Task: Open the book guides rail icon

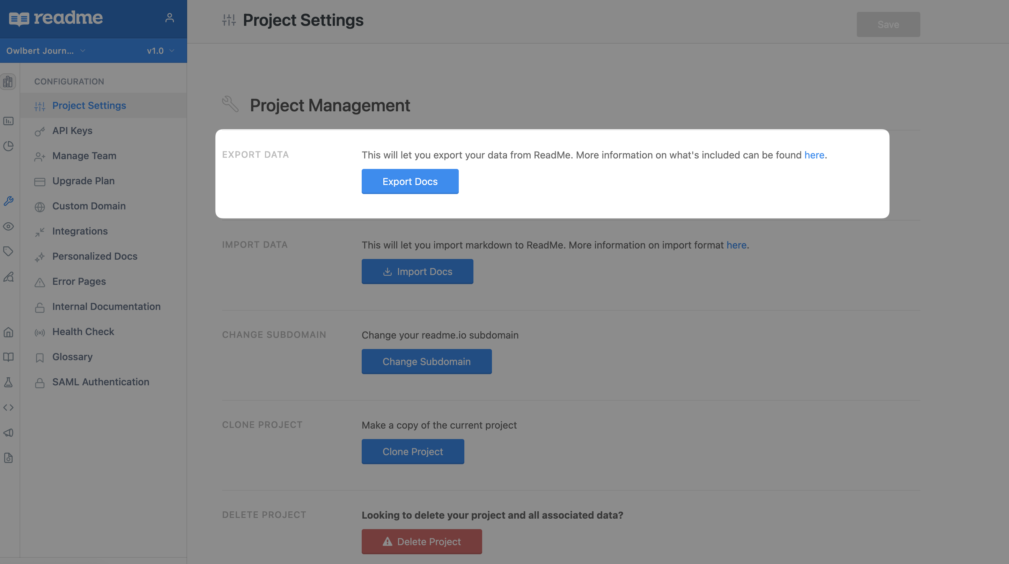Action: tap(9, 357)
